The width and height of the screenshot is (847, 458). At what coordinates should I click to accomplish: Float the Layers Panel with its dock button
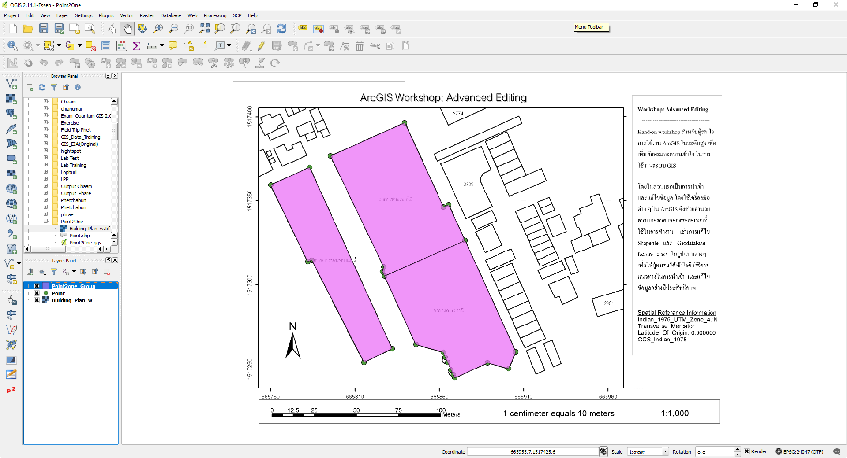109,260
